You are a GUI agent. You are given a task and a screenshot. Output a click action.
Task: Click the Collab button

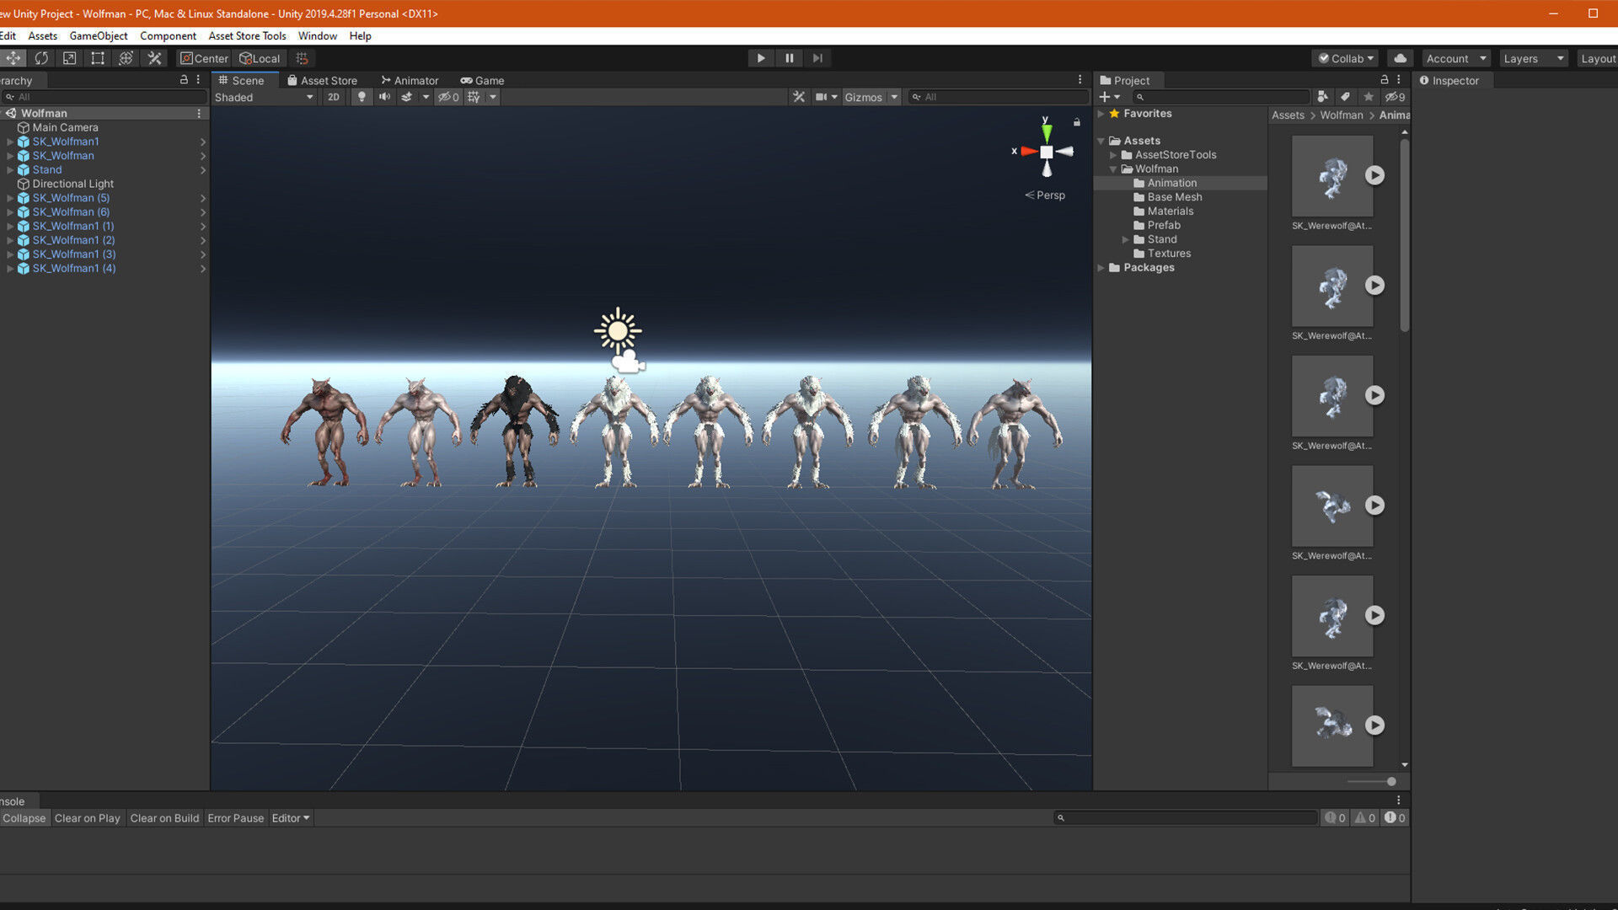pos(1345,58)
